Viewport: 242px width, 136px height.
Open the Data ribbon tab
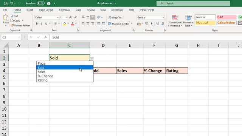tap(78, 10)
